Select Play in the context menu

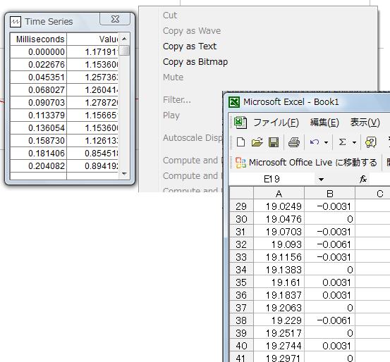click(171, 116)
